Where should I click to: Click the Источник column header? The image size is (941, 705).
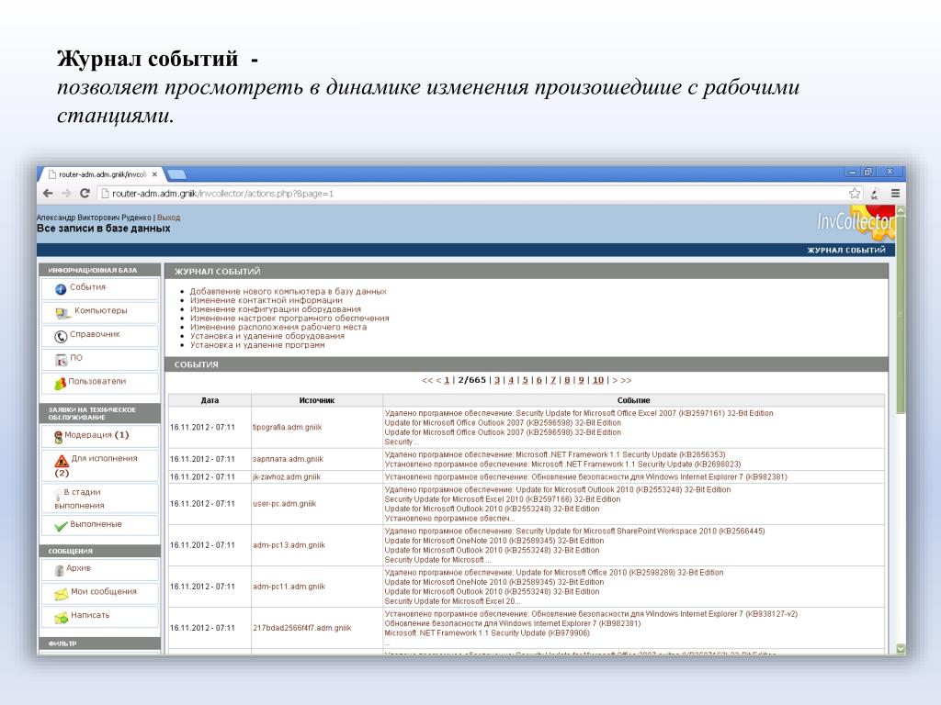pos(317,400)
